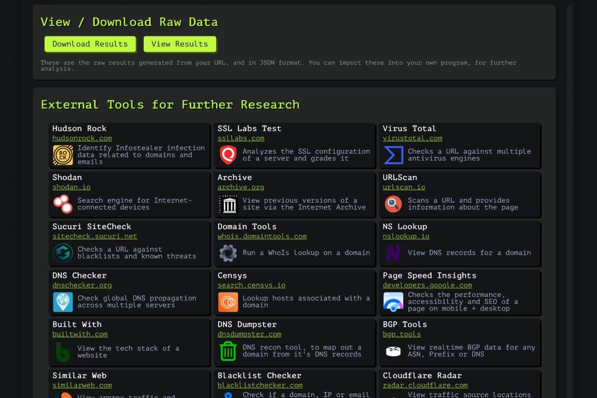Click the URLScan magnifier icon

pos(393,204)
